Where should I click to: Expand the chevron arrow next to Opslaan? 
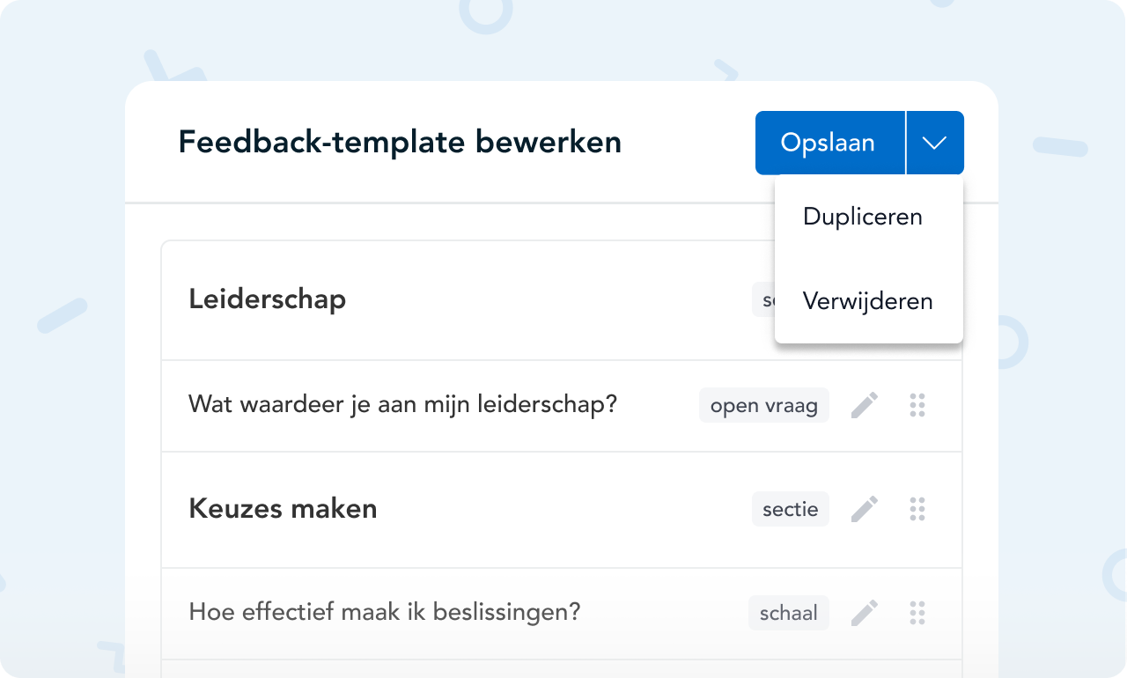click(x=934, y=143)
